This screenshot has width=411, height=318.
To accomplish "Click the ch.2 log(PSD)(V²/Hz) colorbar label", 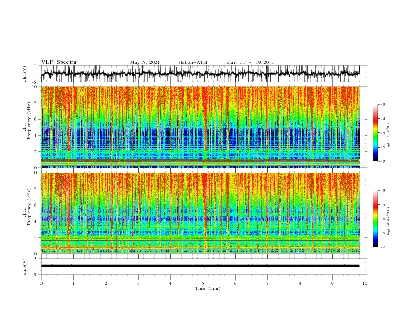I will (x=388, y=221).
